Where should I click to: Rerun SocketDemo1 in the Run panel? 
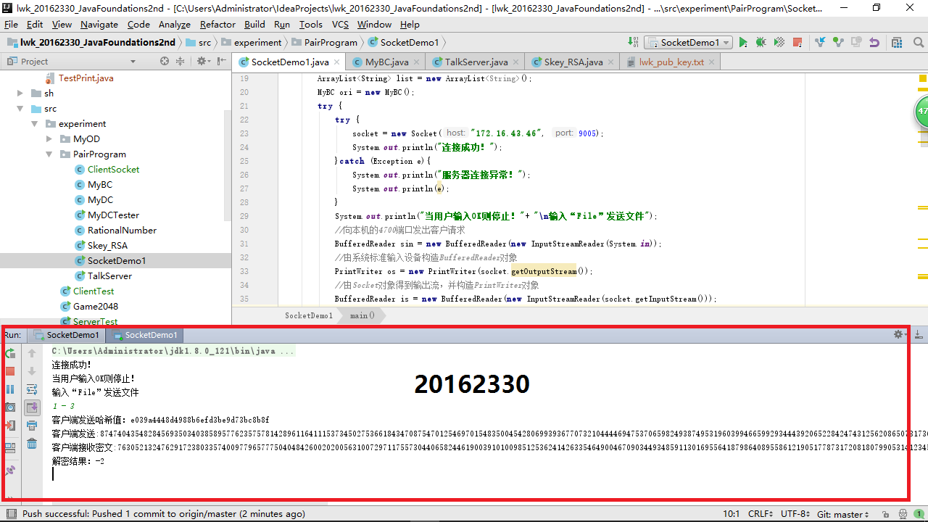[10, 353]
